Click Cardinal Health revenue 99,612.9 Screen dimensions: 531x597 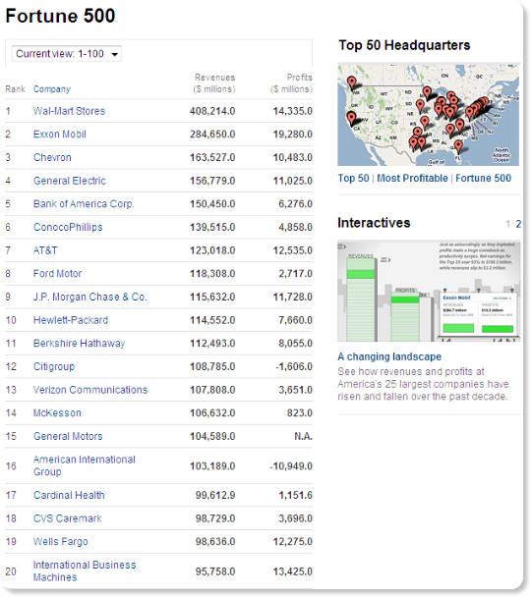[215, 495]
